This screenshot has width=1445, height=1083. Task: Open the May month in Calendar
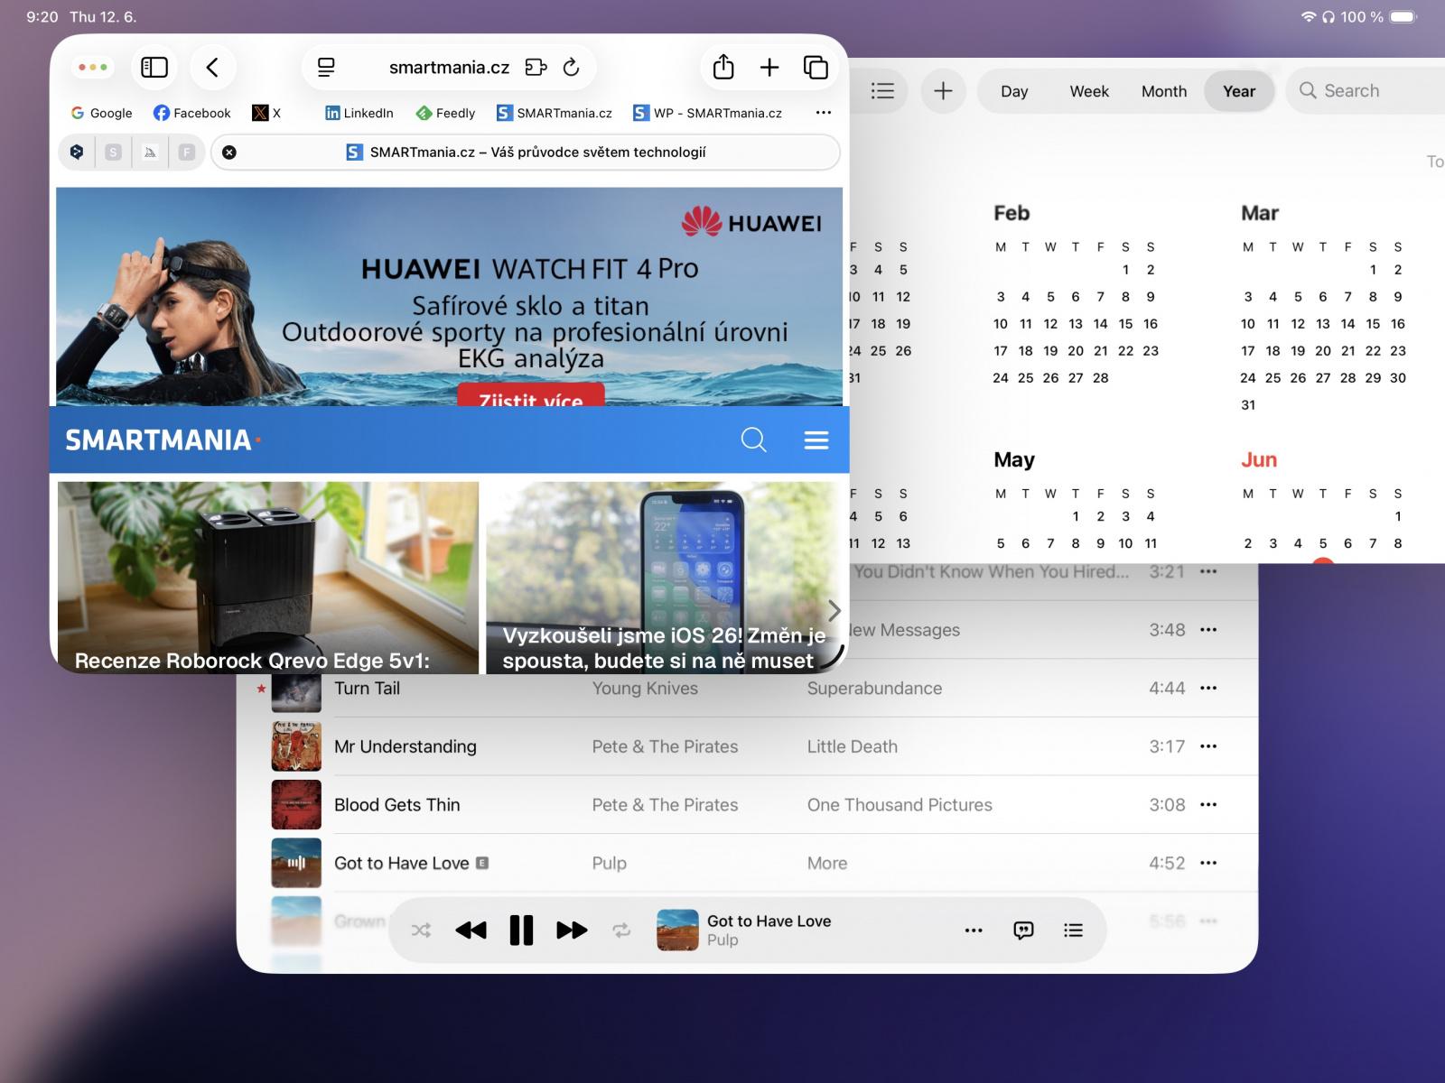(x=1014, y=460)
